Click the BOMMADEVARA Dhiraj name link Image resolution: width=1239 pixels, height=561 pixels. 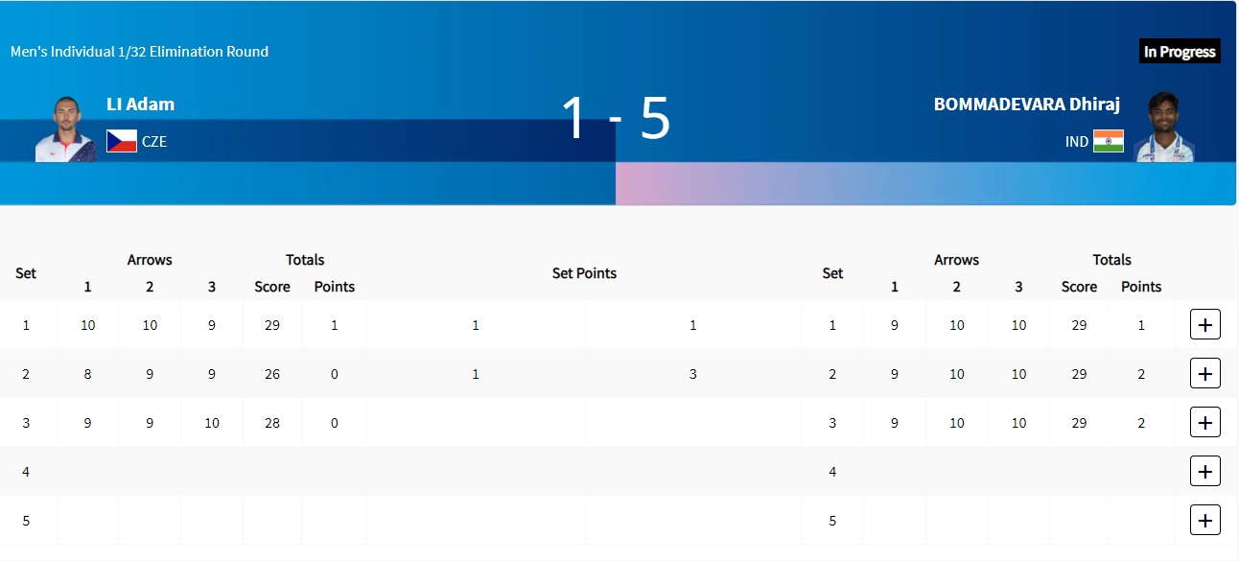point(1026,105)
